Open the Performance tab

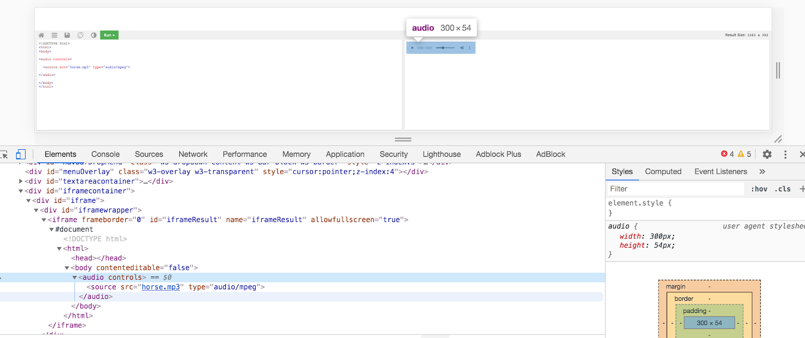245,154
